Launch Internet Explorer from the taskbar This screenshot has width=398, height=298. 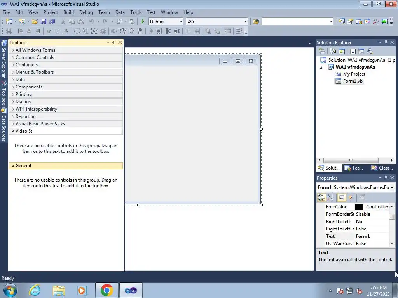35,290
